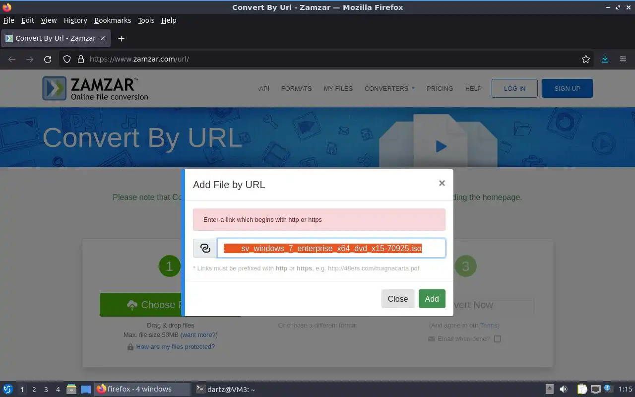The image size is (635, 397).
Task: Open the View menu
Action: tap(49, 20)
